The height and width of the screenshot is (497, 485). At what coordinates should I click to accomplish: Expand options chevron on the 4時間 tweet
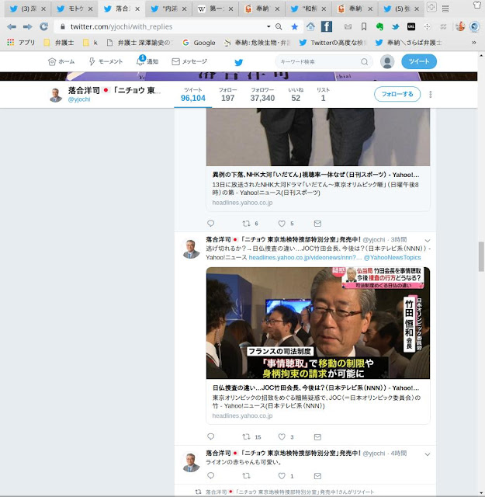(x=427, y=454)
